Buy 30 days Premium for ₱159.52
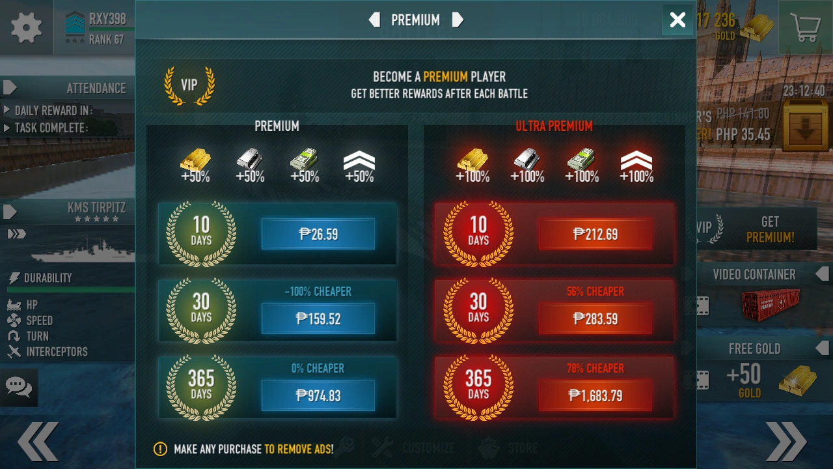The image size is (833, 469). [318, 319]
